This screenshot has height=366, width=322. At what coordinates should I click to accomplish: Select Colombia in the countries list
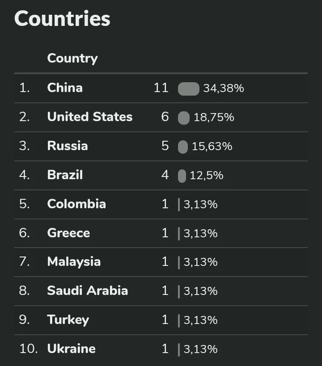[x=76, y=204]
